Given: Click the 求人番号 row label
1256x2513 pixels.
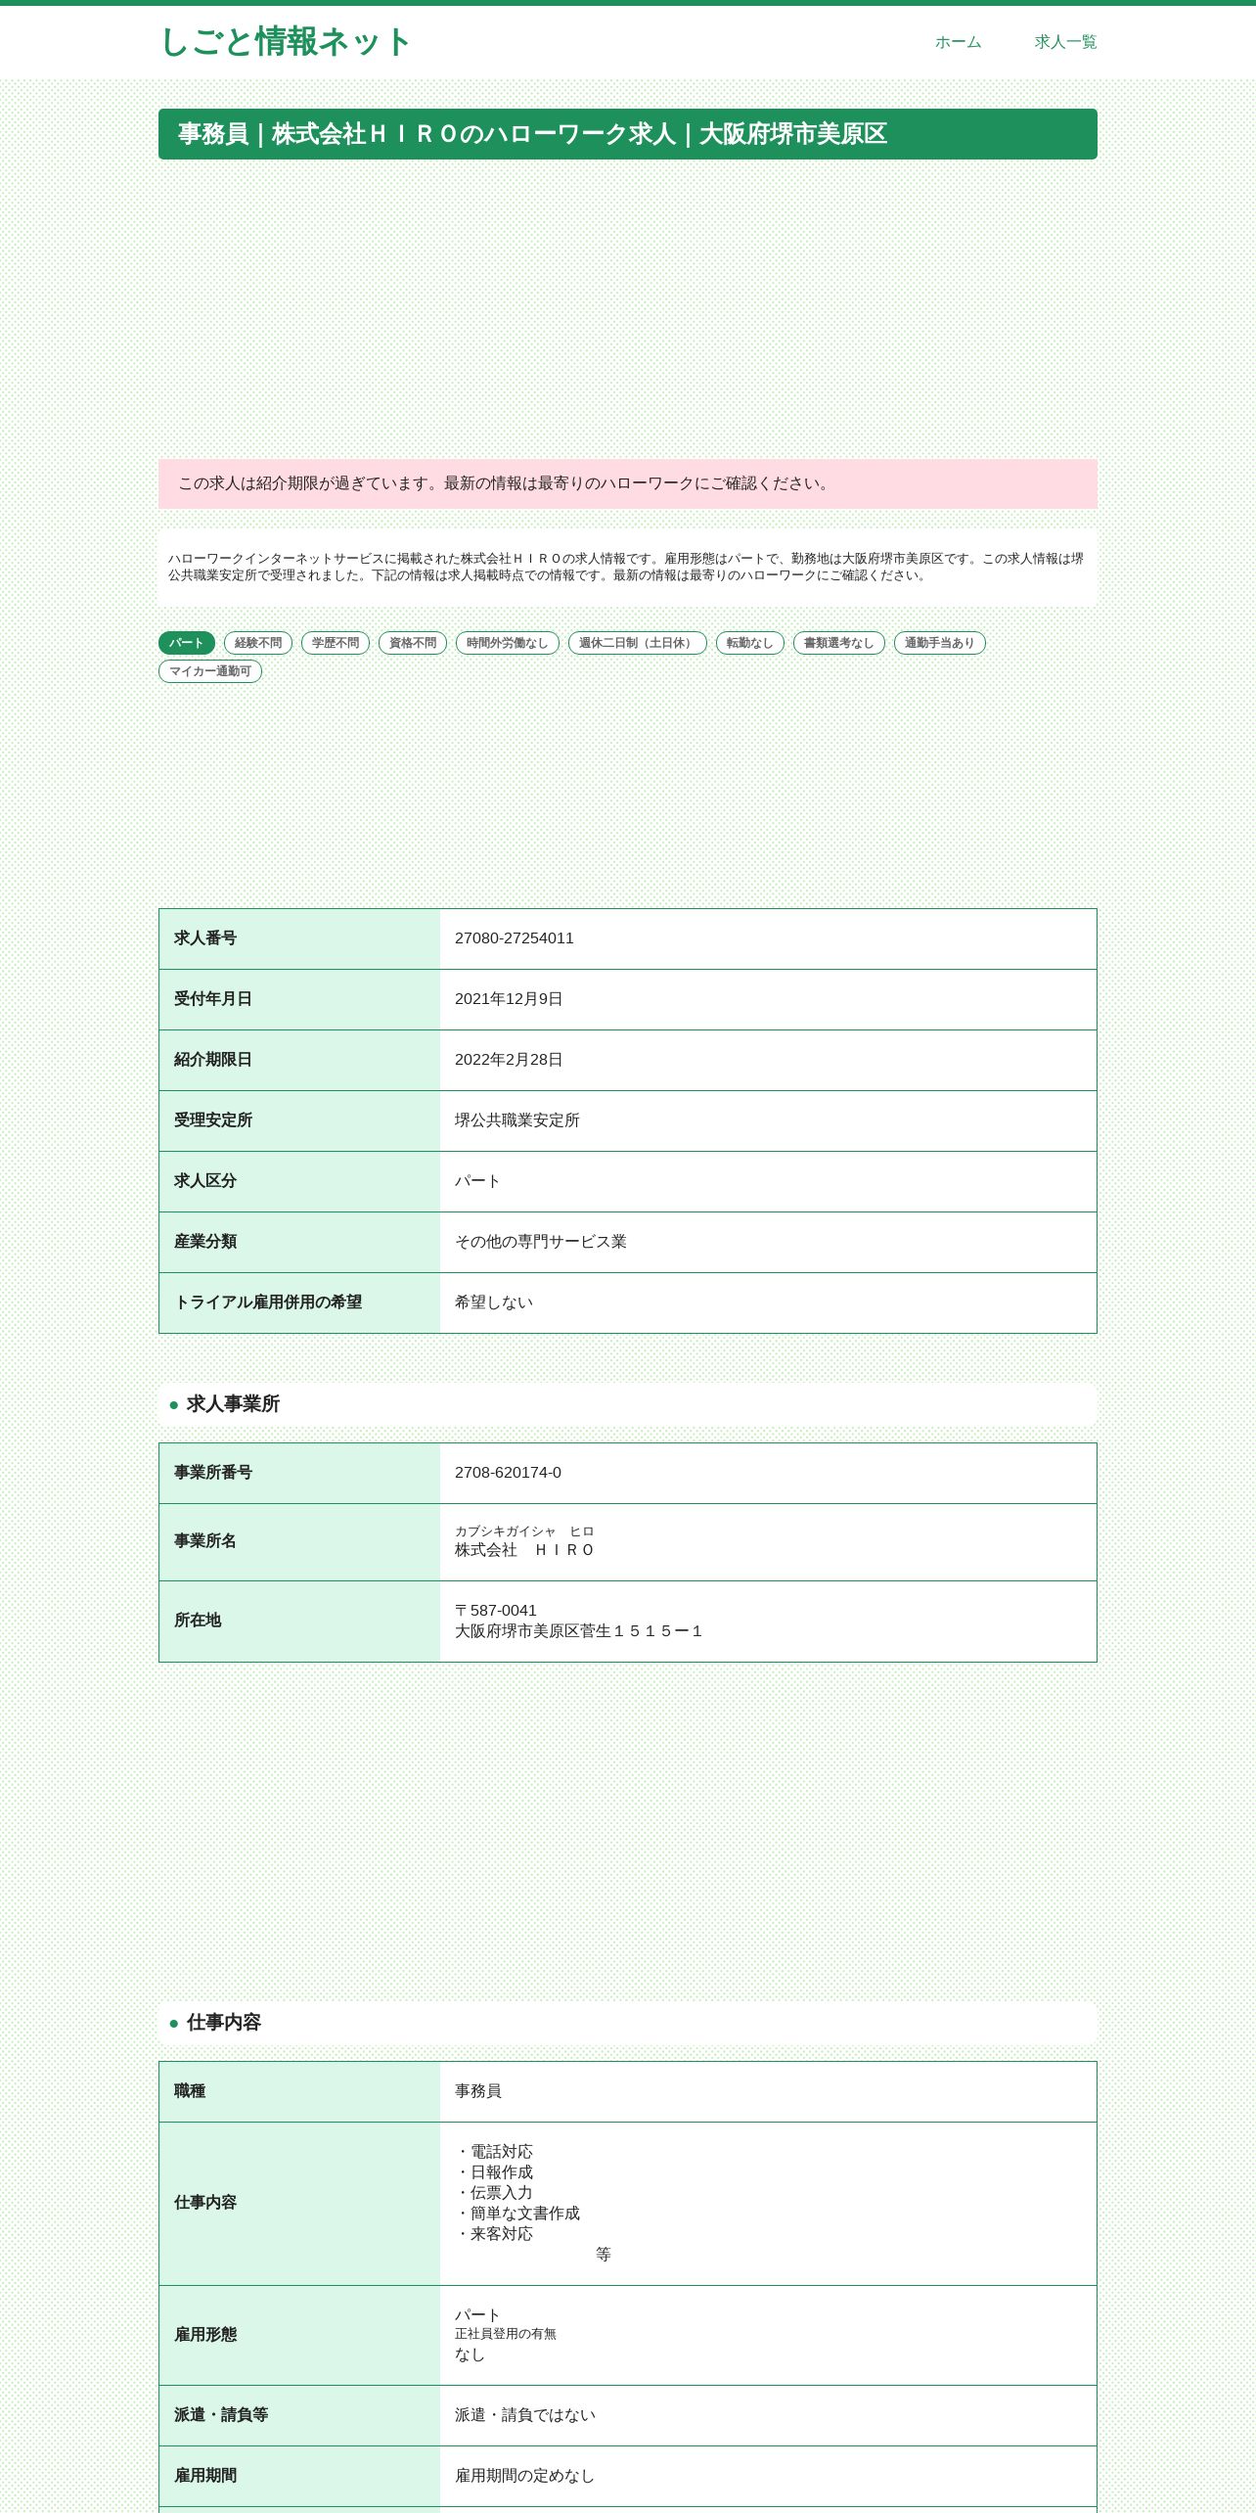Looking at the screenshot, I should [205, 938].
